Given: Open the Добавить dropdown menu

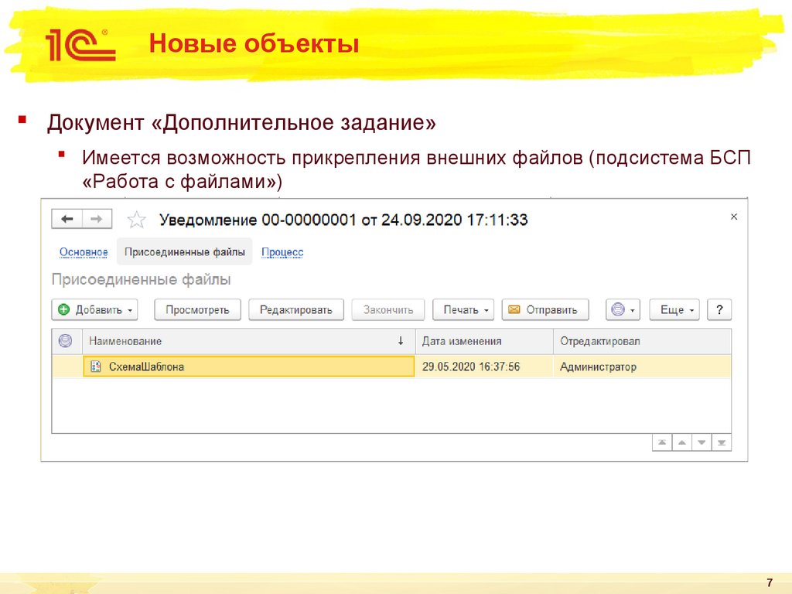Looking at the screenshot, I should click(131, 309).
